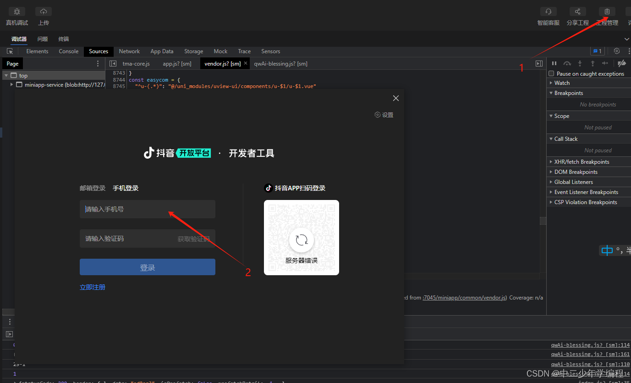Switch to the Network tab
Image resolution: width=631 pixels, height=383 pixels.
pos(129,51)
